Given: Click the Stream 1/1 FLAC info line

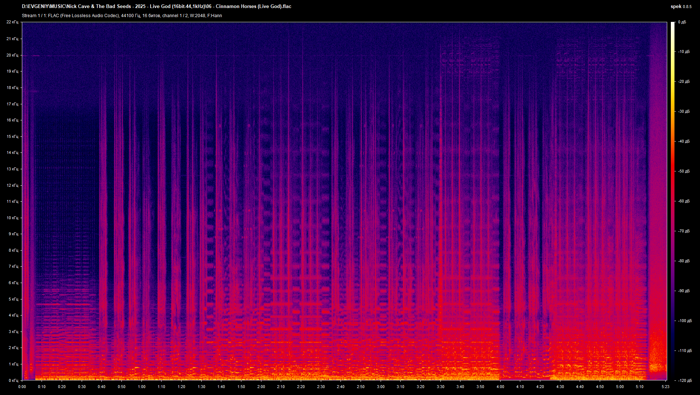Looking at the screenshot, I should pyautogui.click(x=122, y=16).
